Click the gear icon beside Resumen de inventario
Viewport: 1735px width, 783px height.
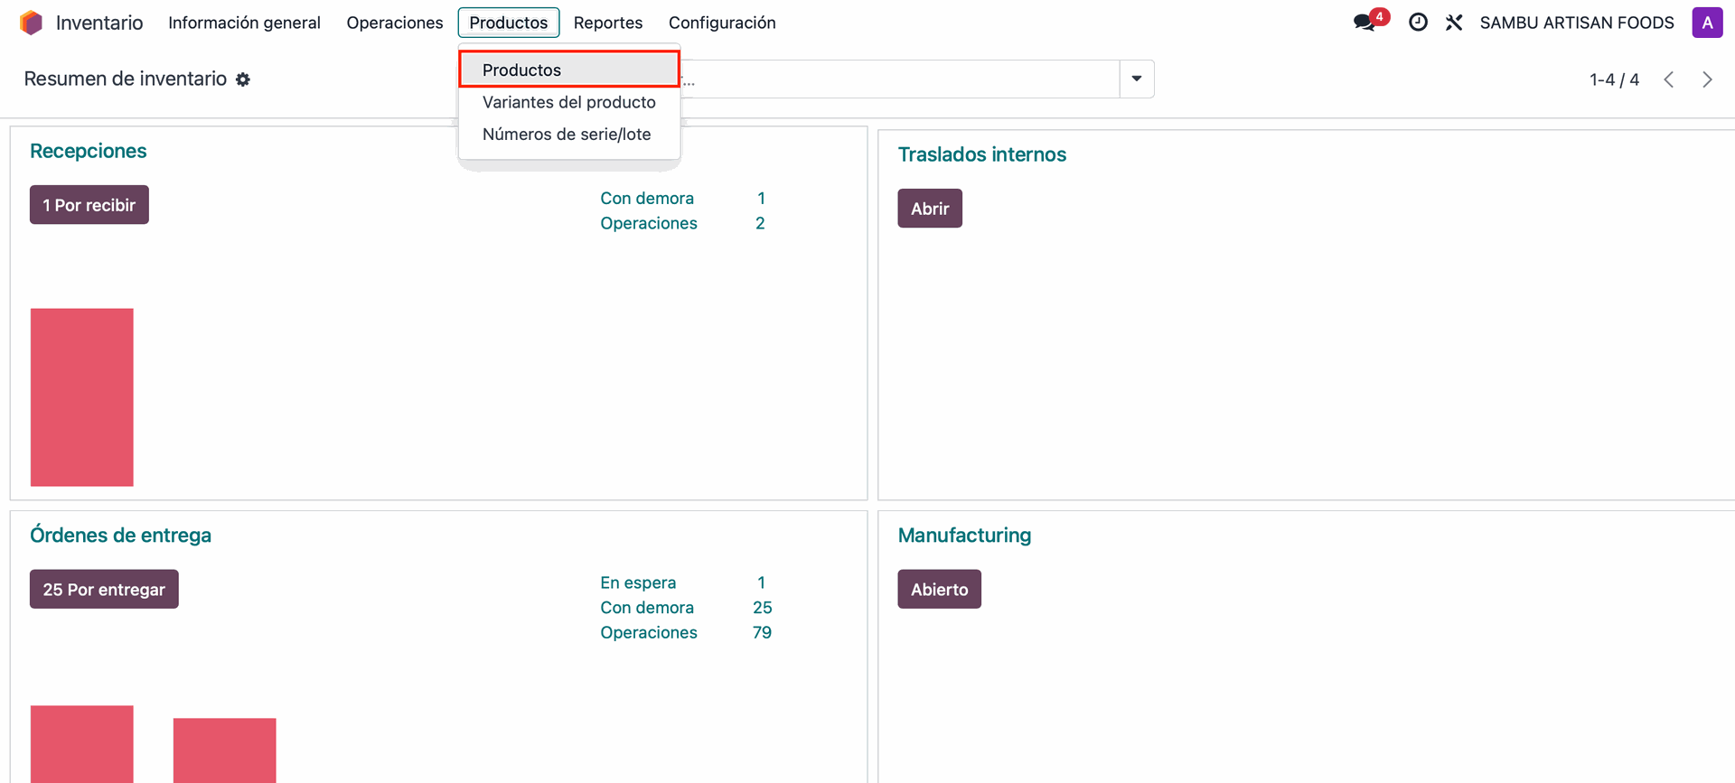click(x=243, y=79)
